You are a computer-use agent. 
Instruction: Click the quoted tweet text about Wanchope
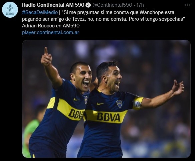pos(104,16)
